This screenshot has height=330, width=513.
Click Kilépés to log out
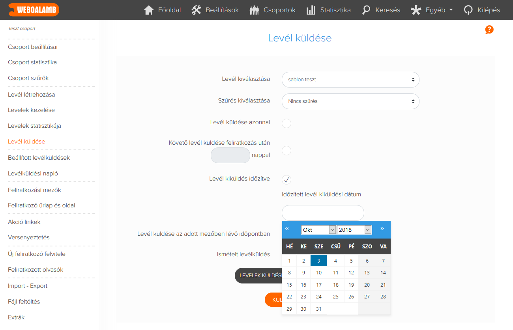(489, 10)
